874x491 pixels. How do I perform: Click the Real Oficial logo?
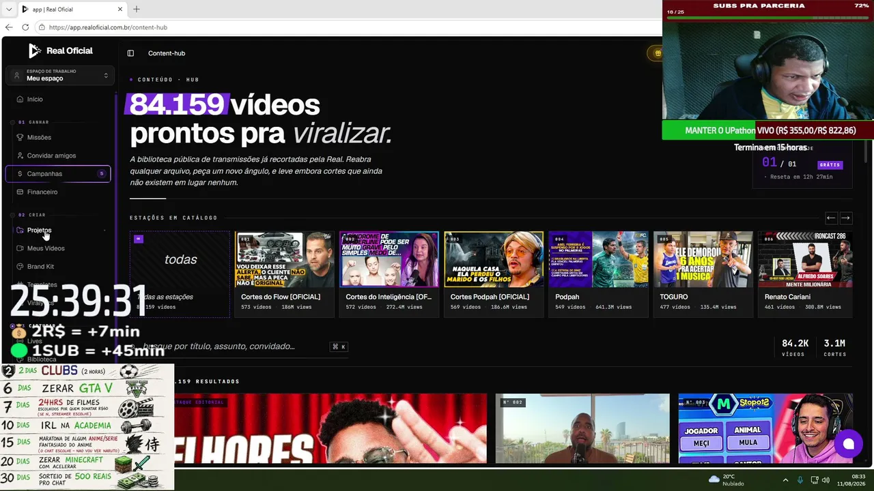(x=60, y=50)
